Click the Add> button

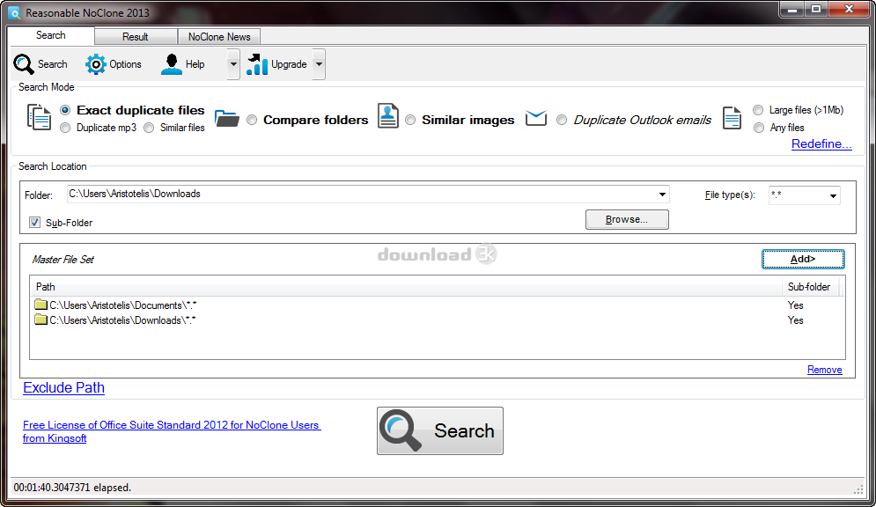click(803, 259)
